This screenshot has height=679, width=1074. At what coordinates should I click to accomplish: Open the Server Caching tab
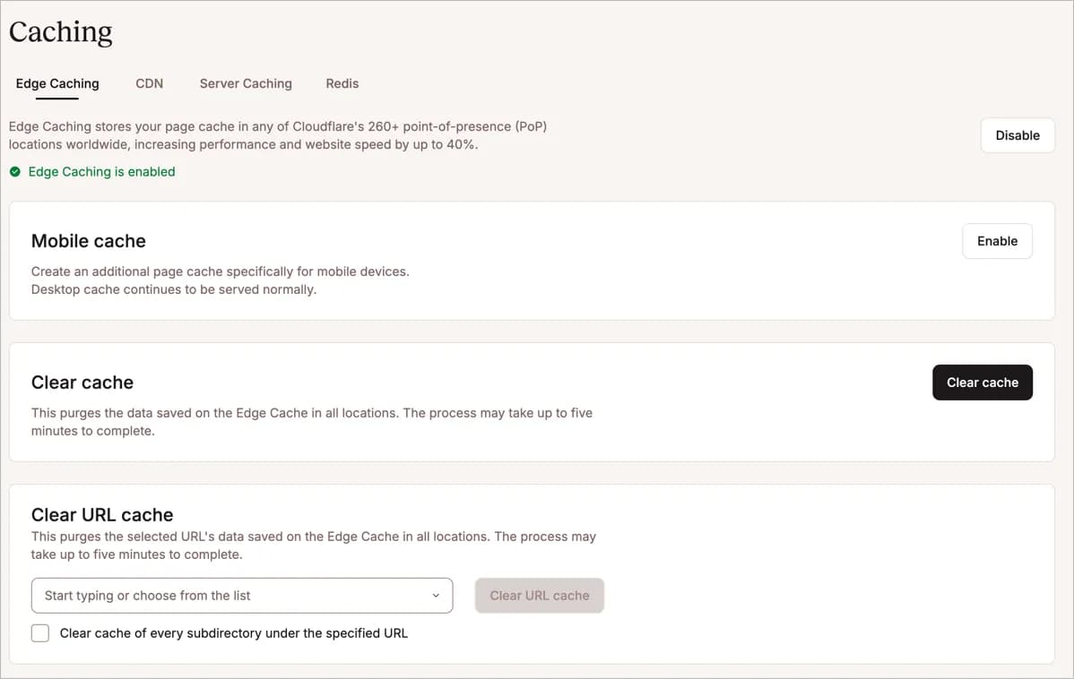246,83
